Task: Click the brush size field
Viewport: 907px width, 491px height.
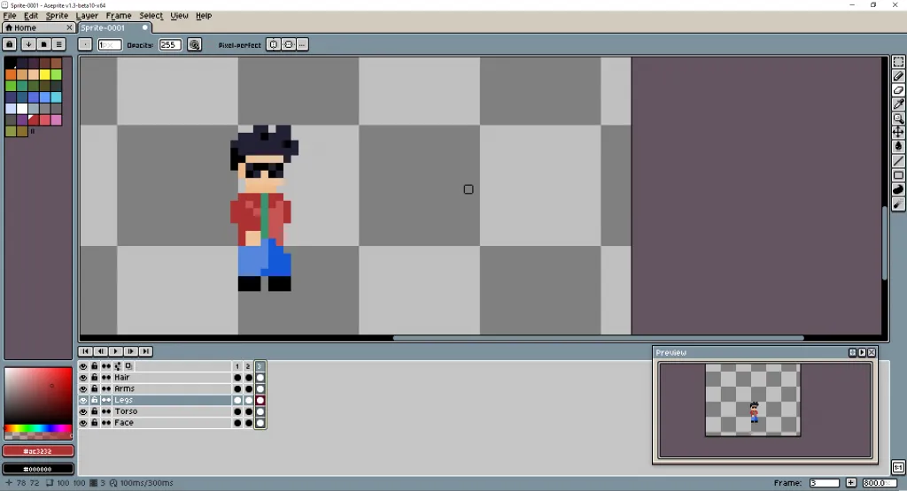Action: [x=109, y=44]
